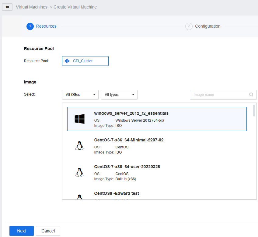The height and width of the screenshot is (237, 258).
Task: Select the Resources step label
Action: click(x=46, y=26)
